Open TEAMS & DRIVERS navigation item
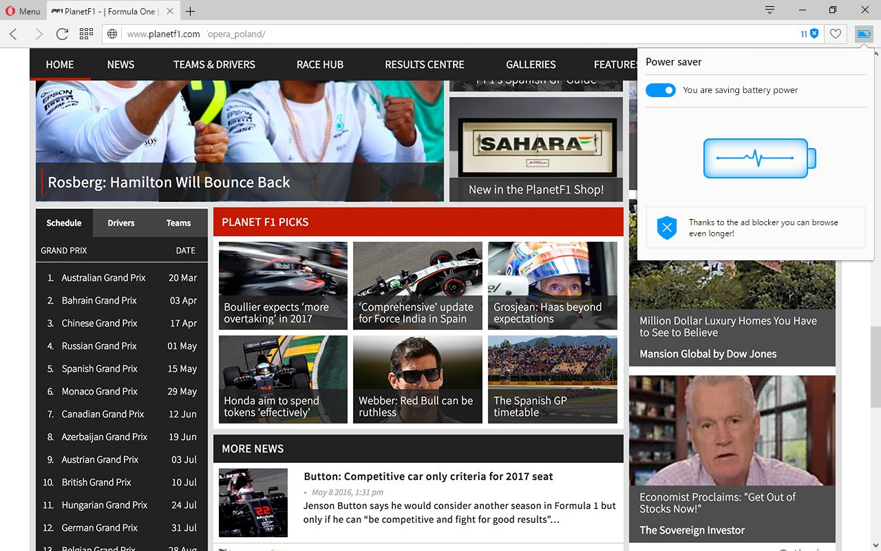Image resolution: width=881 pixels, height=551 pixels. (214, 65)
